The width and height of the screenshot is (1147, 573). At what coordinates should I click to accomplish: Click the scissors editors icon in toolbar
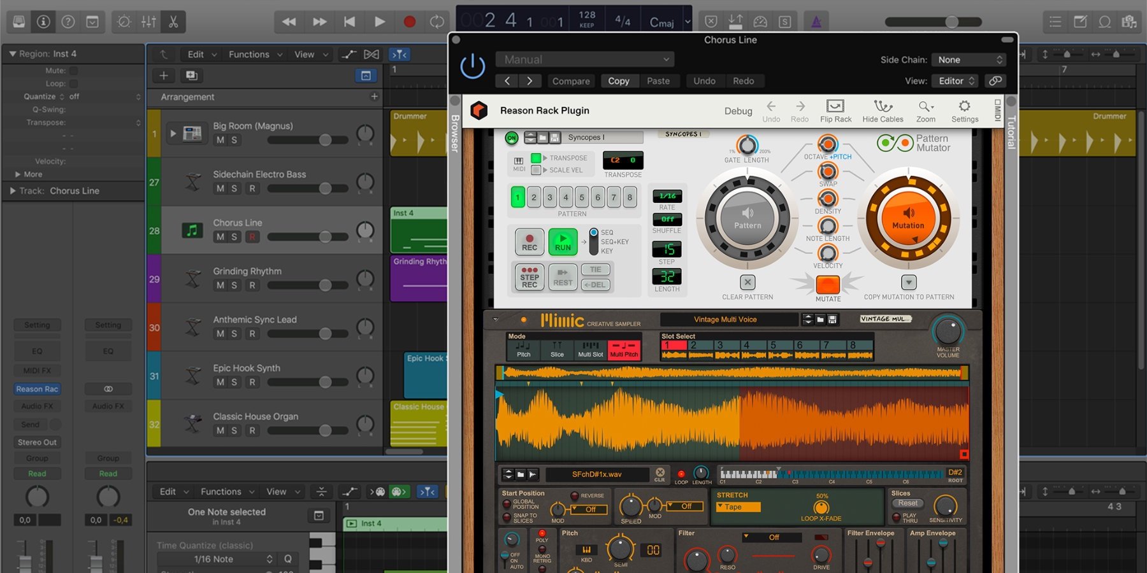pos(173,22)
